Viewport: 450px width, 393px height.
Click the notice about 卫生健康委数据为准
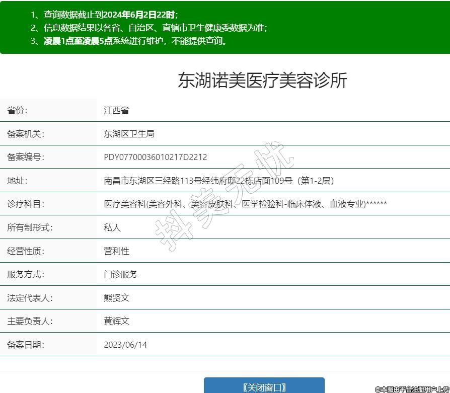tap(148, 28)
